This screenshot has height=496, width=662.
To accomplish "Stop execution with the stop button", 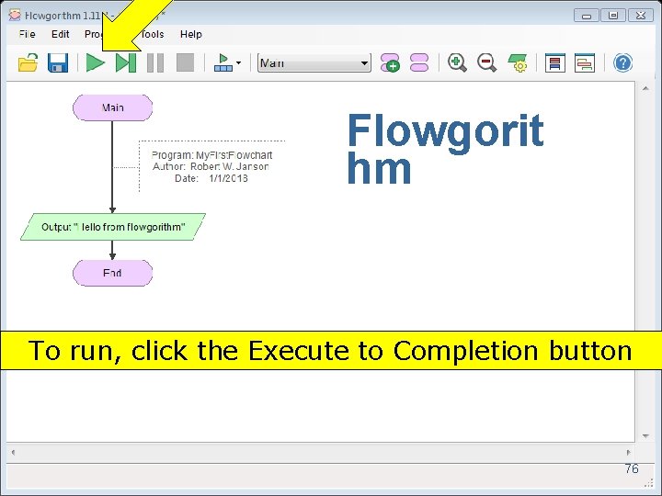I will click(x=185, y=62).
